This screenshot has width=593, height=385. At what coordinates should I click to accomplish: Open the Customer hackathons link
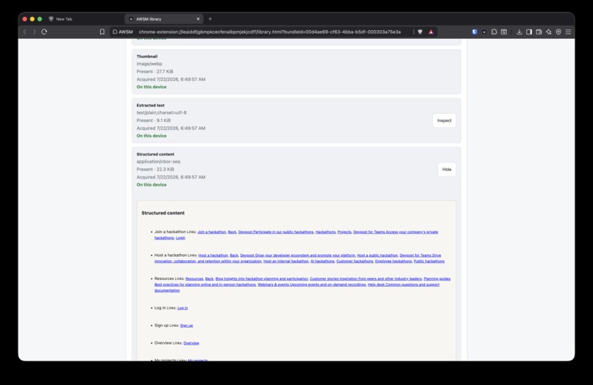pos(355,261)
